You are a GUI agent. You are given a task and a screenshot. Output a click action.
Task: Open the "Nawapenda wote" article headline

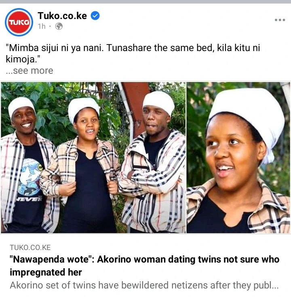click(145, 265)
